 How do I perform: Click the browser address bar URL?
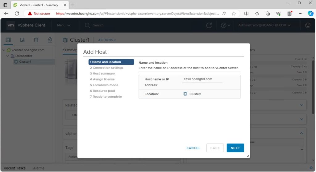click(x=137, y=14)
